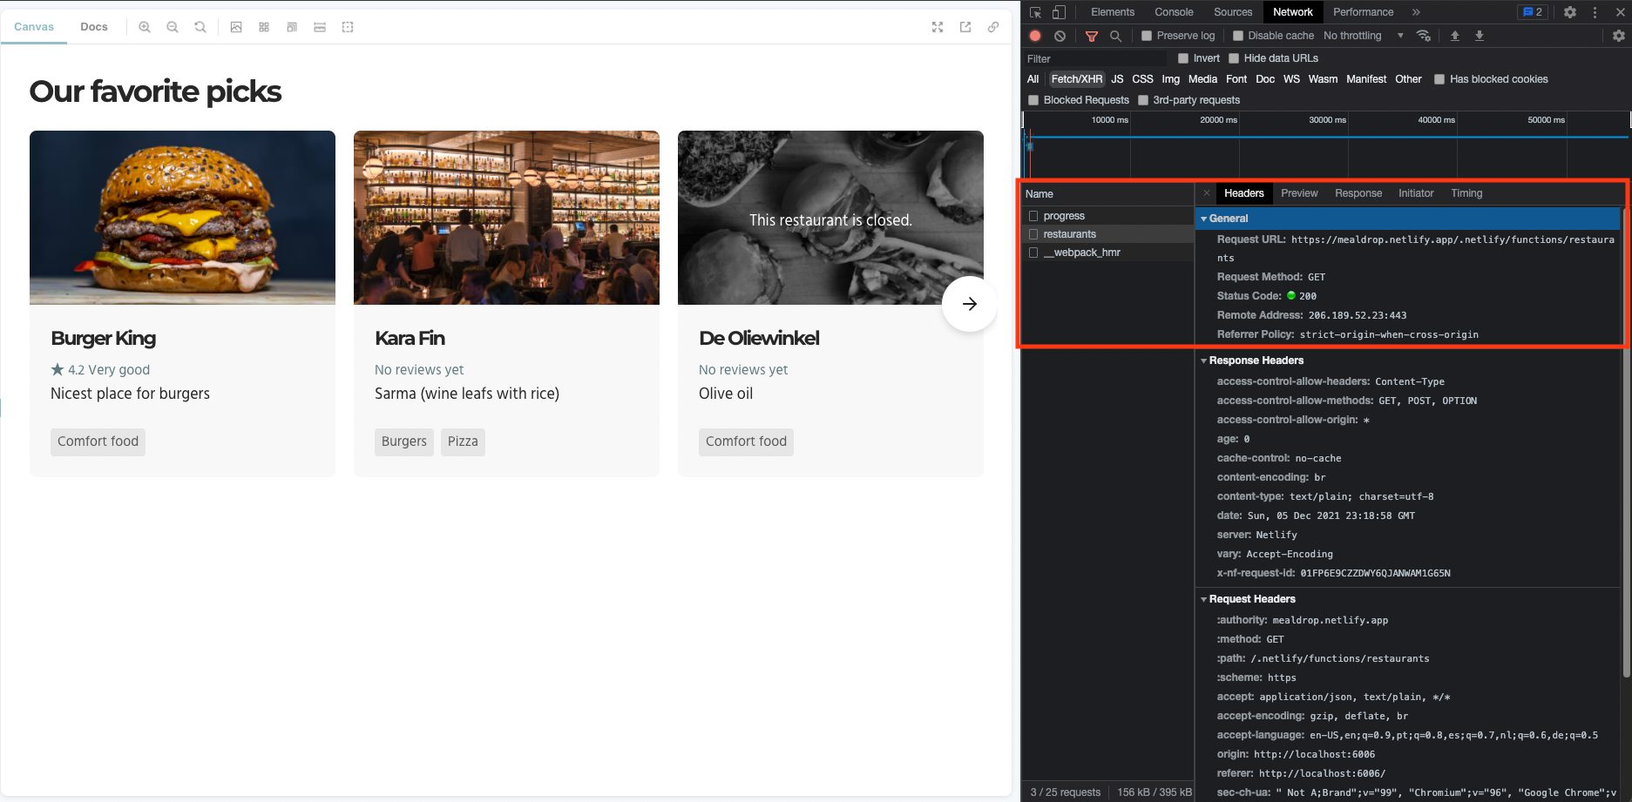Toggle device toolbar icon in DevTools
The height and width of the screenshot is (802, 1632).
(1059, 12)
